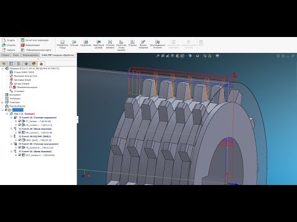Add a Проточка косых канавок operation
297x222 pixels.
[x=121, y=45]
